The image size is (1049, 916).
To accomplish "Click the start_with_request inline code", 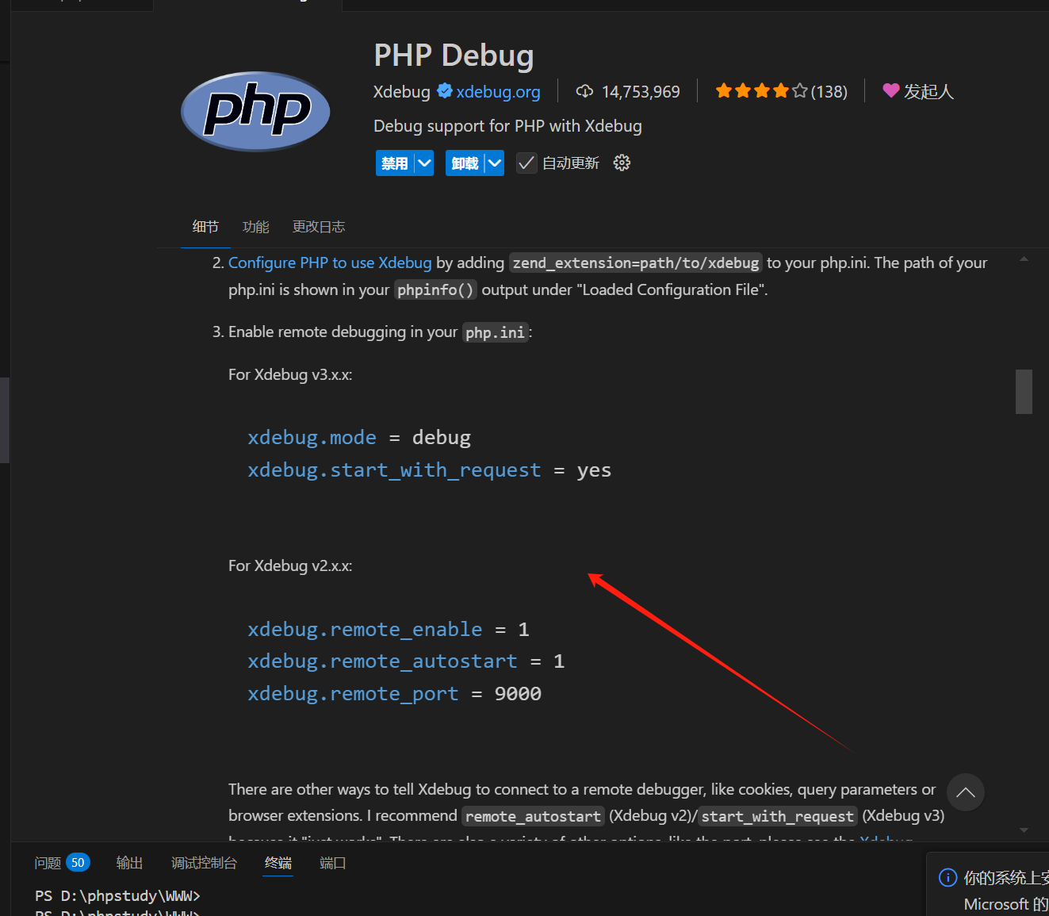I will (777, 816).
